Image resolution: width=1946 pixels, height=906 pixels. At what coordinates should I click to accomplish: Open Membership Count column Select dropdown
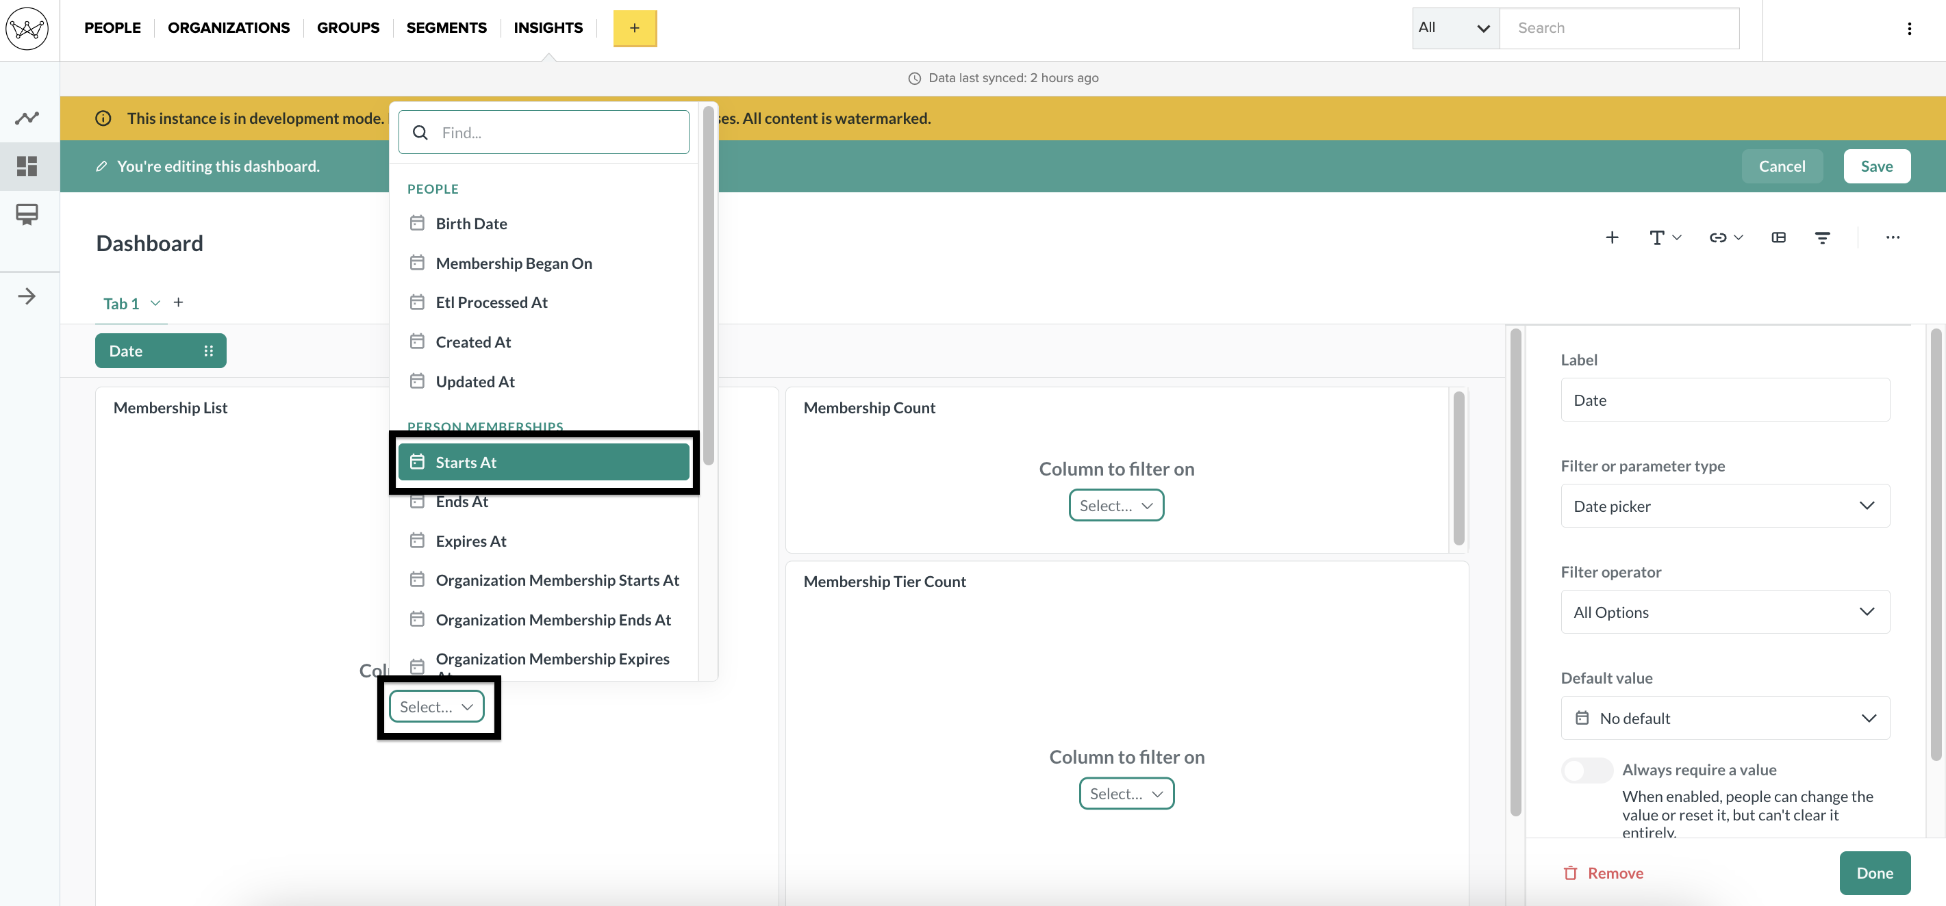1116,505
